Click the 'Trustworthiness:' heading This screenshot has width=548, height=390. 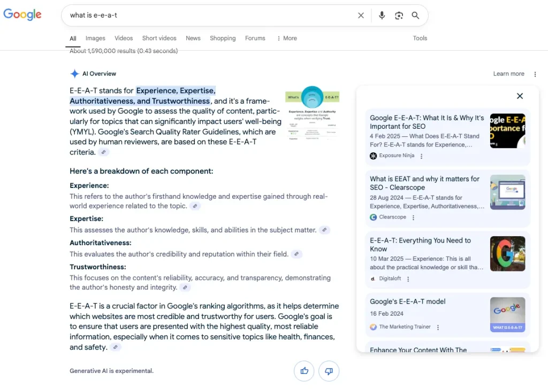(x=98, y=267)
